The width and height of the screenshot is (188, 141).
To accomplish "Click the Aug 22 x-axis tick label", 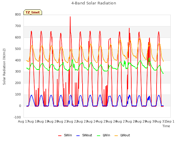I will (x=73, y=121).
